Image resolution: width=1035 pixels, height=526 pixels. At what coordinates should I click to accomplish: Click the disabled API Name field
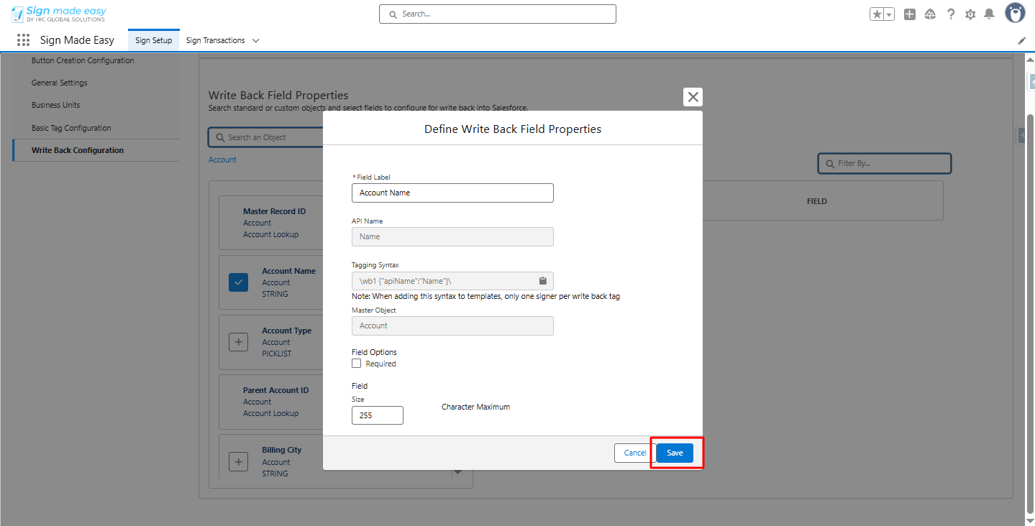(x=452, y=236)
